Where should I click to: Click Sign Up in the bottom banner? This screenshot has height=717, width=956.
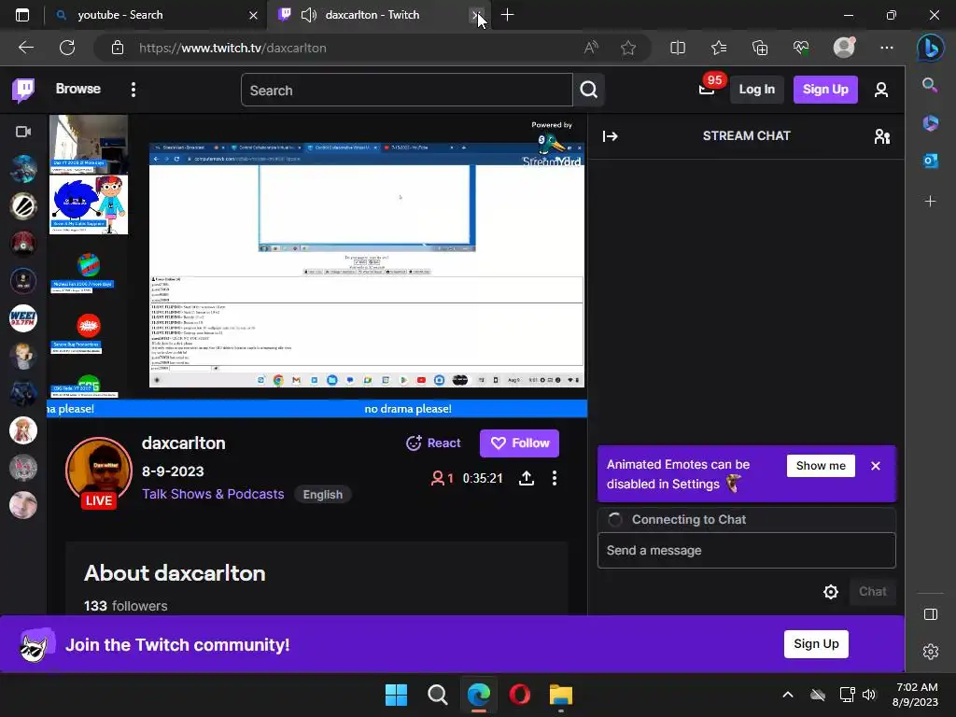click(816, 644)
